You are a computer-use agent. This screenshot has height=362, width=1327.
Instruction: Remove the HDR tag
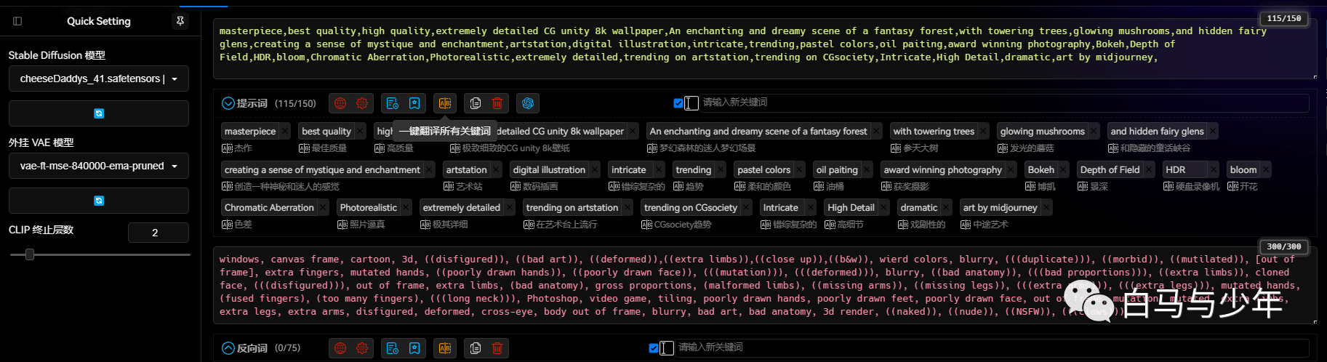pyautogui.click(x=1213, y=170)
